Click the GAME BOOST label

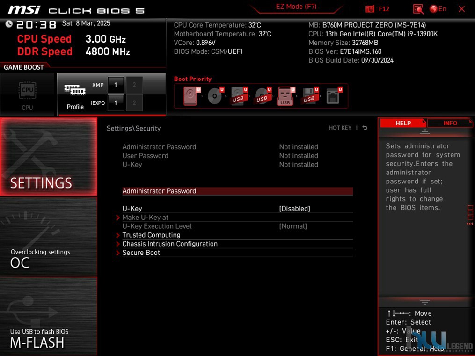click(23, 67)
